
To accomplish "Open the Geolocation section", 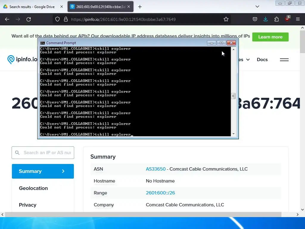I will click(x=33, y=188).
